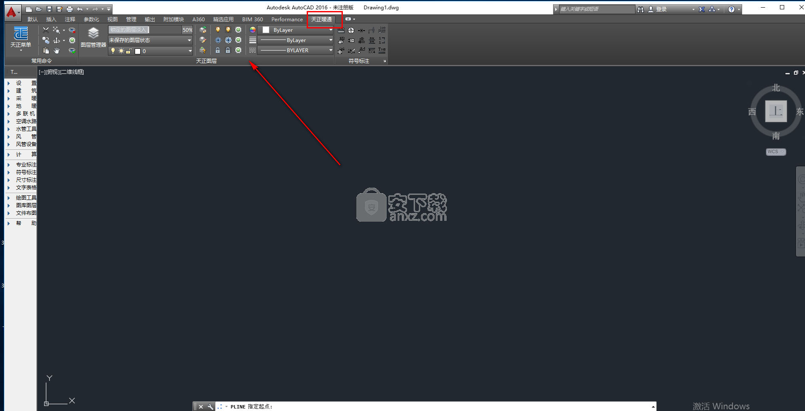
Task: Toggle green circle in the lock row
Action: [x=238, y=50]
